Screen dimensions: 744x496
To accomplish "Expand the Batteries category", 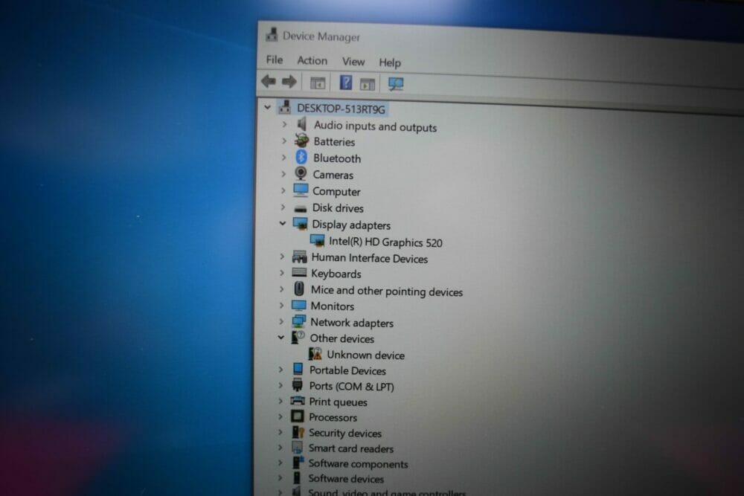I will pyautogui.click(x=283, y=141).
